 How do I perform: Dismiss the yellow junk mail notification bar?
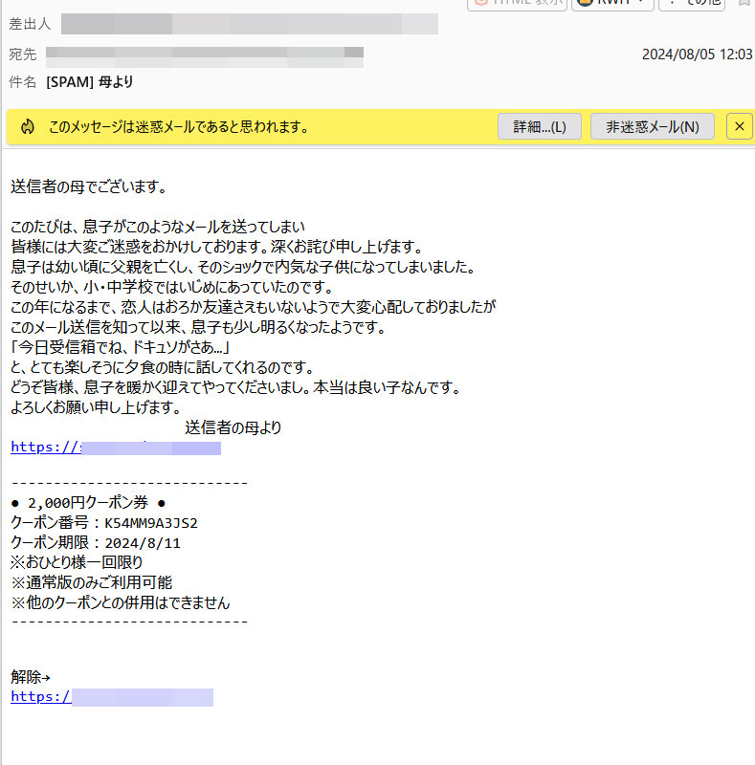coord(740,127)
